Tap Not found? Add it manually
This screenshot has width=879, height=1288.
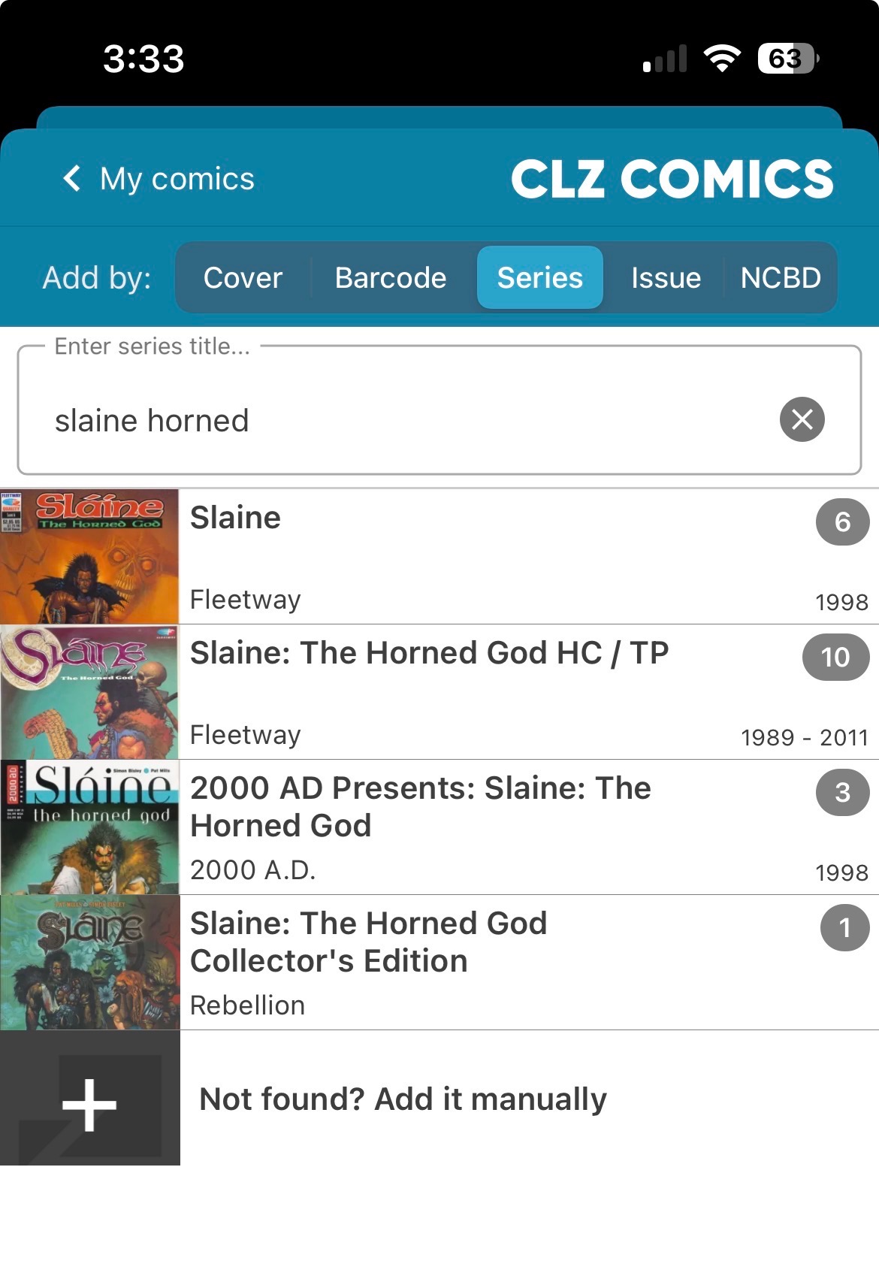click(x=403, y=1099)
